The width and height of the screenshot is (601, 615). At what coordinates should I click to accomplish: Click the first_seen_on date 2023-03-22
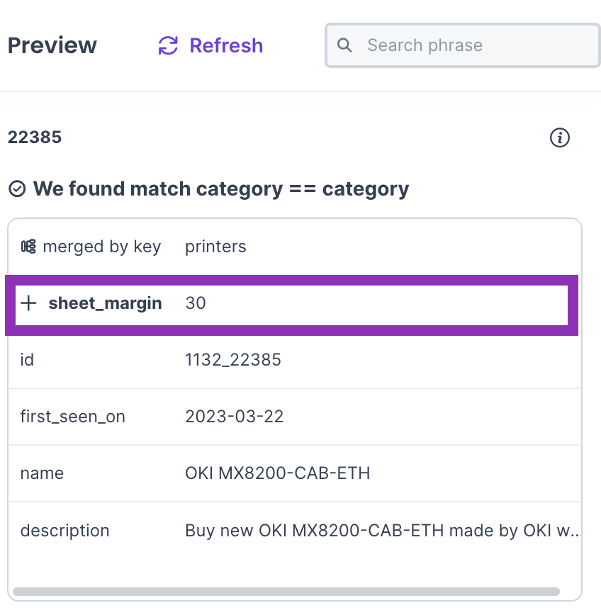coord(235,417)
